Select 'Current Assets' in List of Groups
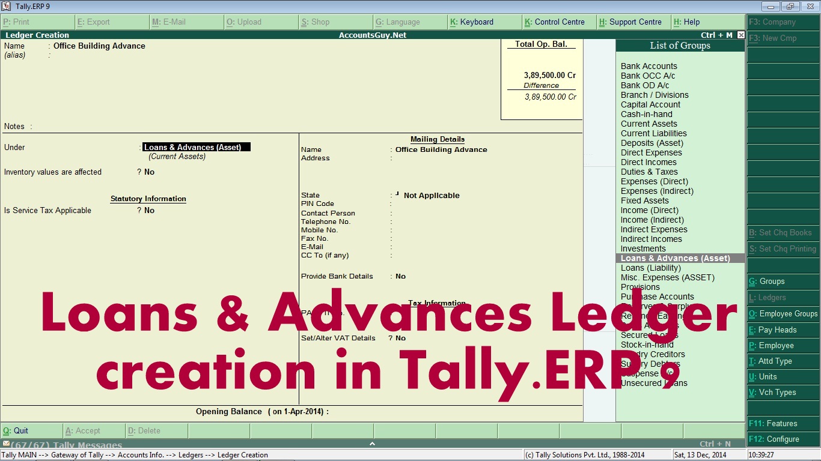 pos(649,124)
